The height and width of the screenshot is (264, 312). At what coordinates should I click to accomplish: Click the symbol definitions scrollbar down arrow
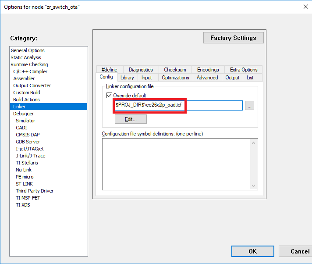(x=254, y=186)
